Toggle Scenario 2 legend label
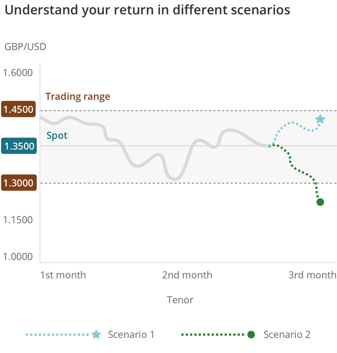This screenshot has width=337, height=353. [287, 335]
